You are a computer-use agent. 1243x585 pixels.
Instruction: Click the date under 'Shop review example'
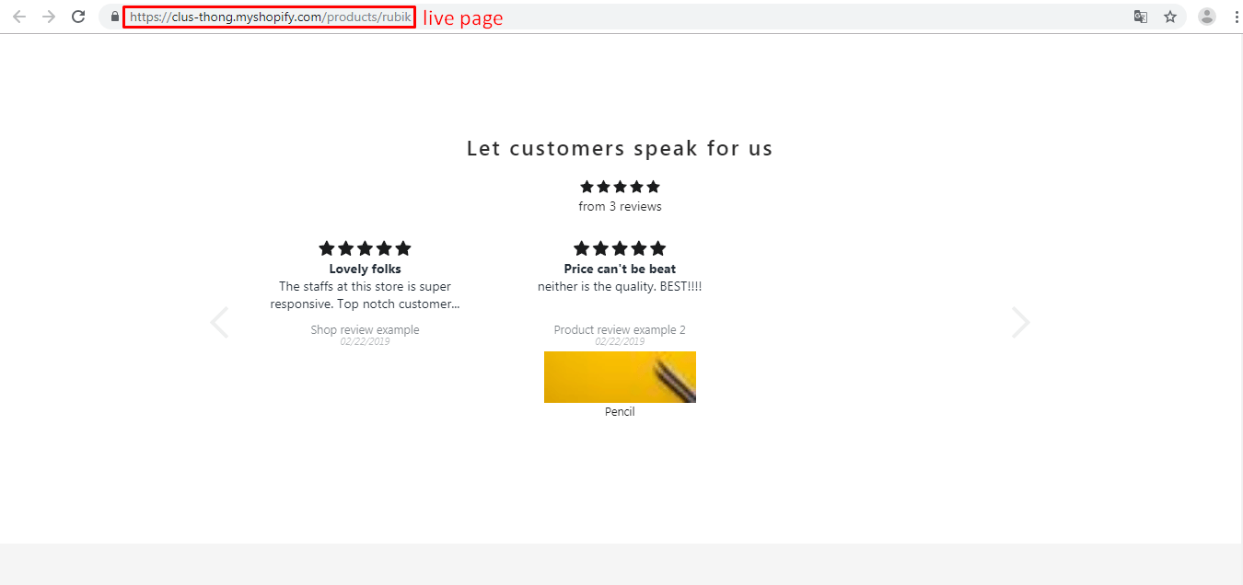(x=365, y=342)
